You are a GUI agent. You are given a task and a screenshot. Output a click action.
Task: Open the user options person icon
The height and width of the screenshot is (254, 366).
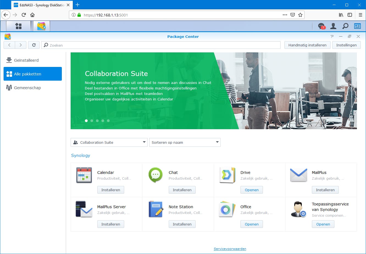point(333,26)
